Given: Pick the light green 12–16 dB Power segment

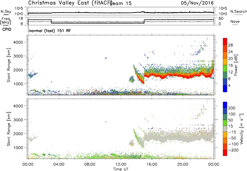Looking at the screenshot, I should (225, 68).
